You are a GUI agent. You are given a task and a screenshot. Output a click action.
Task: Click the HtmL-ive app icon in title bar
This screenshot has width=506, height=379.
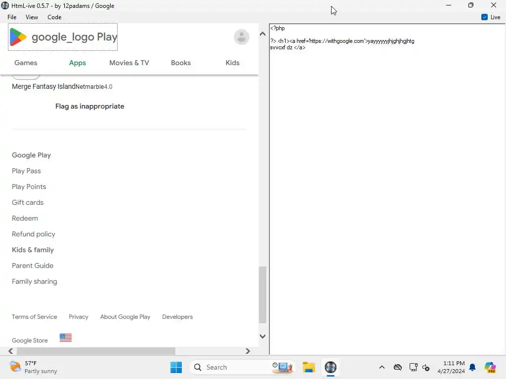[5, 5]
